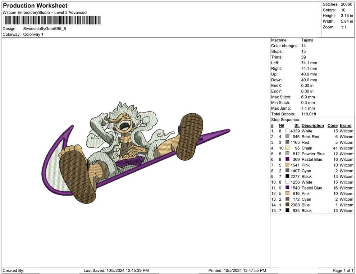Click the Pink swatch in row 7
Screen dimensions: 356x274
287,165
